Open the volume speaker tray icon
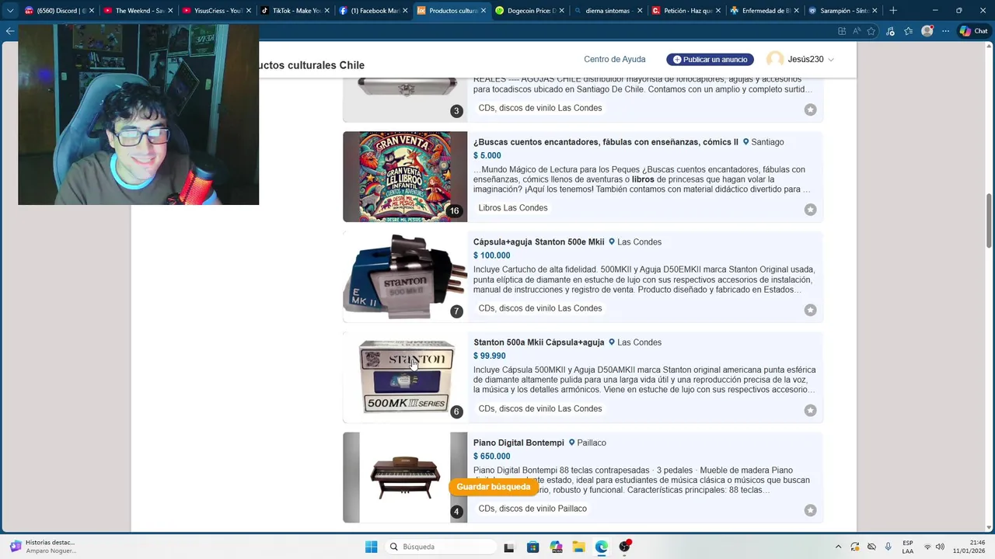The height and width of the screenshot is (559, 995). (940, 547)
